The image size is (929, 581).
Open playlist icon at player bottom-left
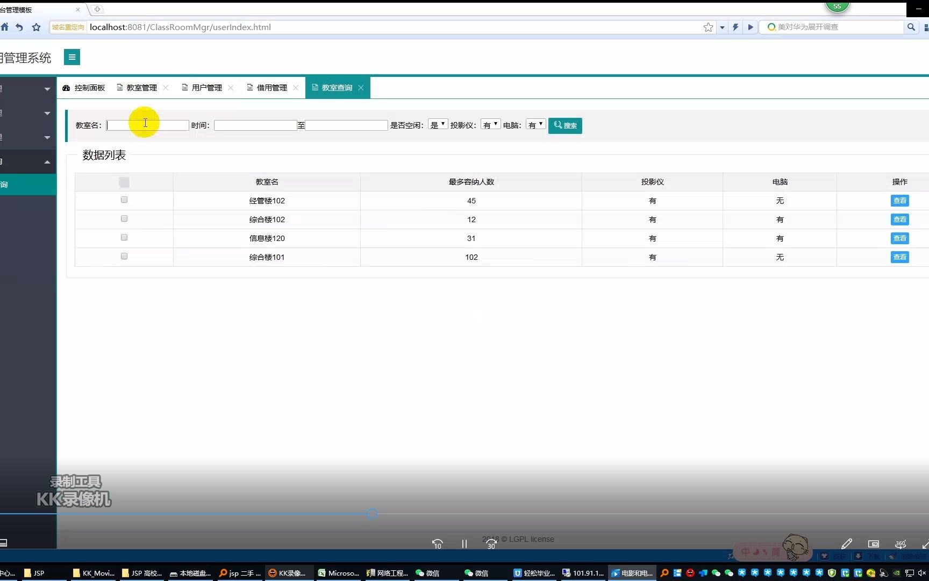[3, 543]
